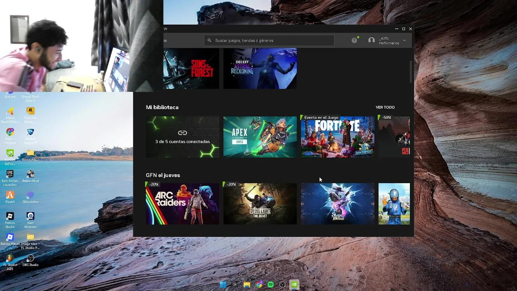The width and height of the screenshot is (517, 291).
Task: Select the Rockstar Games desktop icon
Action: click(30, 115)
